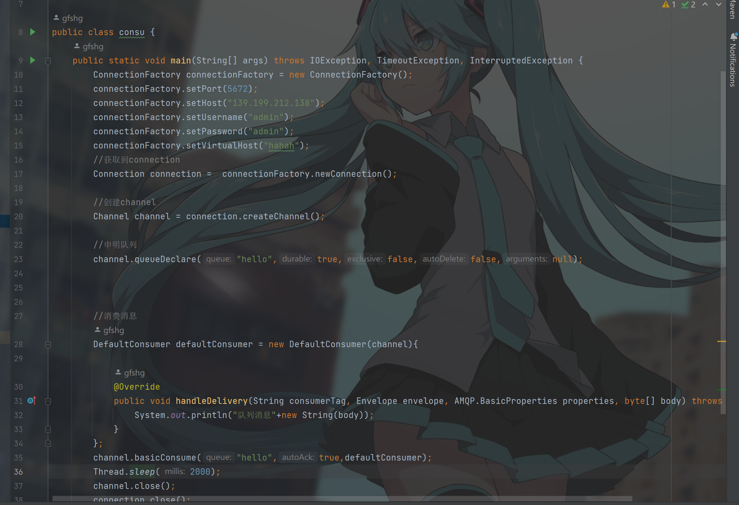The height and width of the screenshot is (505, 739).
Task: Click line number 20 in gutter
Action: [18, 216]
